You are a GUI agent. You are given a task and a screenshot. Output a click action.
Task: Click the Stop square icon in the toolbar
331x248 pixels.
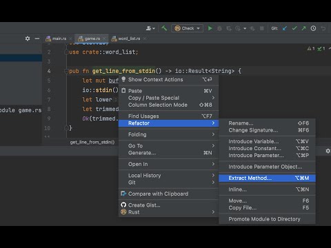262,28
